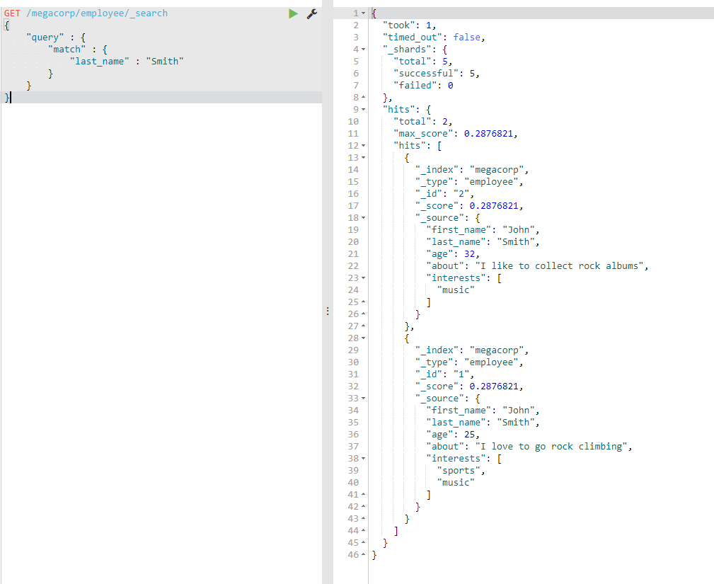The width and height of the screenshot is (714, 584).
Task: Click the GET method keyword
Action: coord(12,13)
